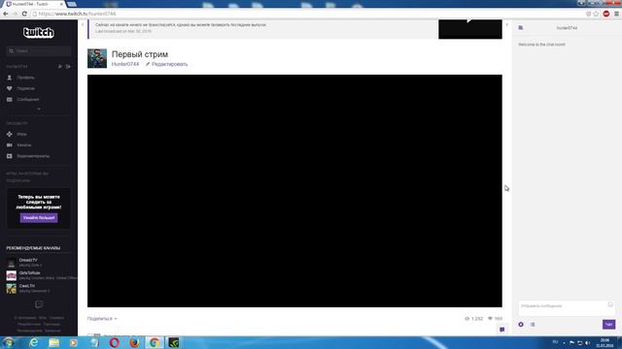Open Firefox from taskbar
This screenshot has height=349, width=622.
tap(134, 342)
